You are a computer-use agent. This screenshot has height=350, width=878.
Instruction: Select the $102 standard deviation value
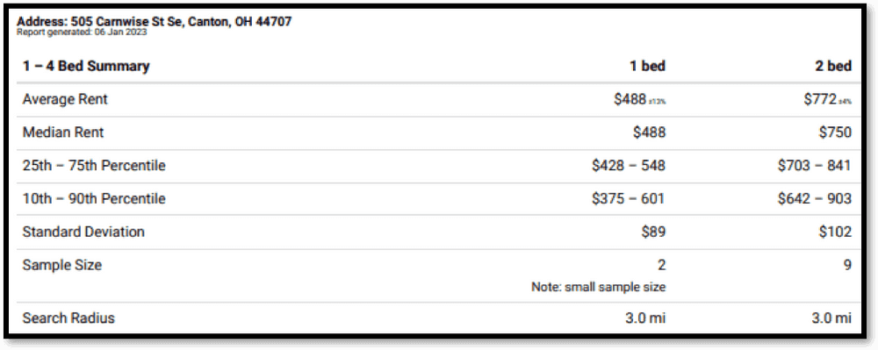835,232
